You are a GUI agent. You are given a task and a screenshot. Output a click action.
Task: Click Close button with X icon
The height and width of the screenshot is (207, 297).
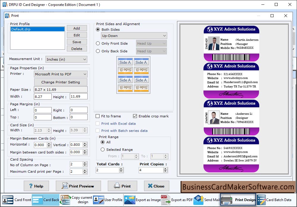157,186
